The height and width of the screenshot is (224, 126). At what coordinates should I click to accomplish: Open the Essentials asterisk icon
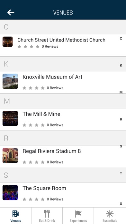tap(110, 214)
